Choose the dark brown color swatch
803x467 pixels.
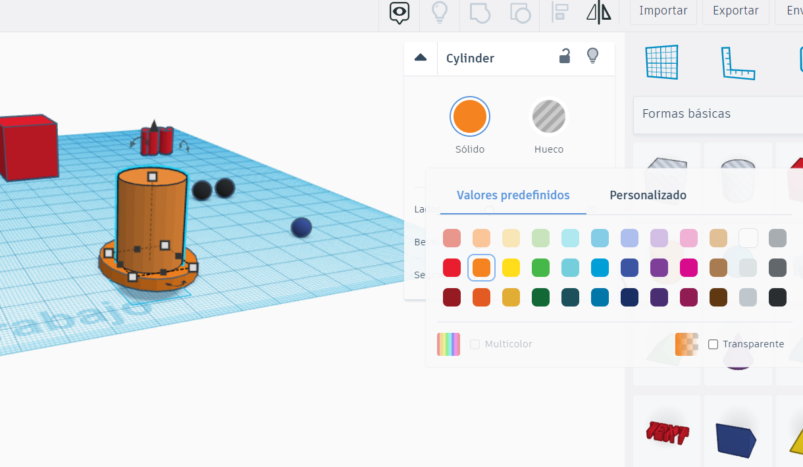718,297
